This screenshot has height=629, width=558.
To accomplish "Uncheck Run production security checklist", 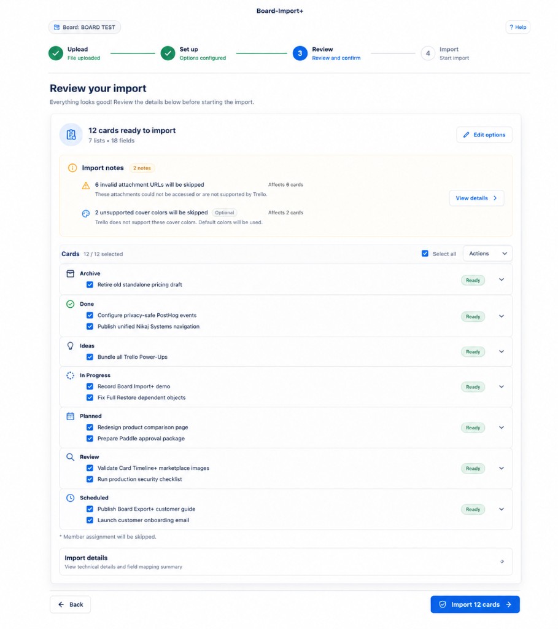I will pos(90,479).
